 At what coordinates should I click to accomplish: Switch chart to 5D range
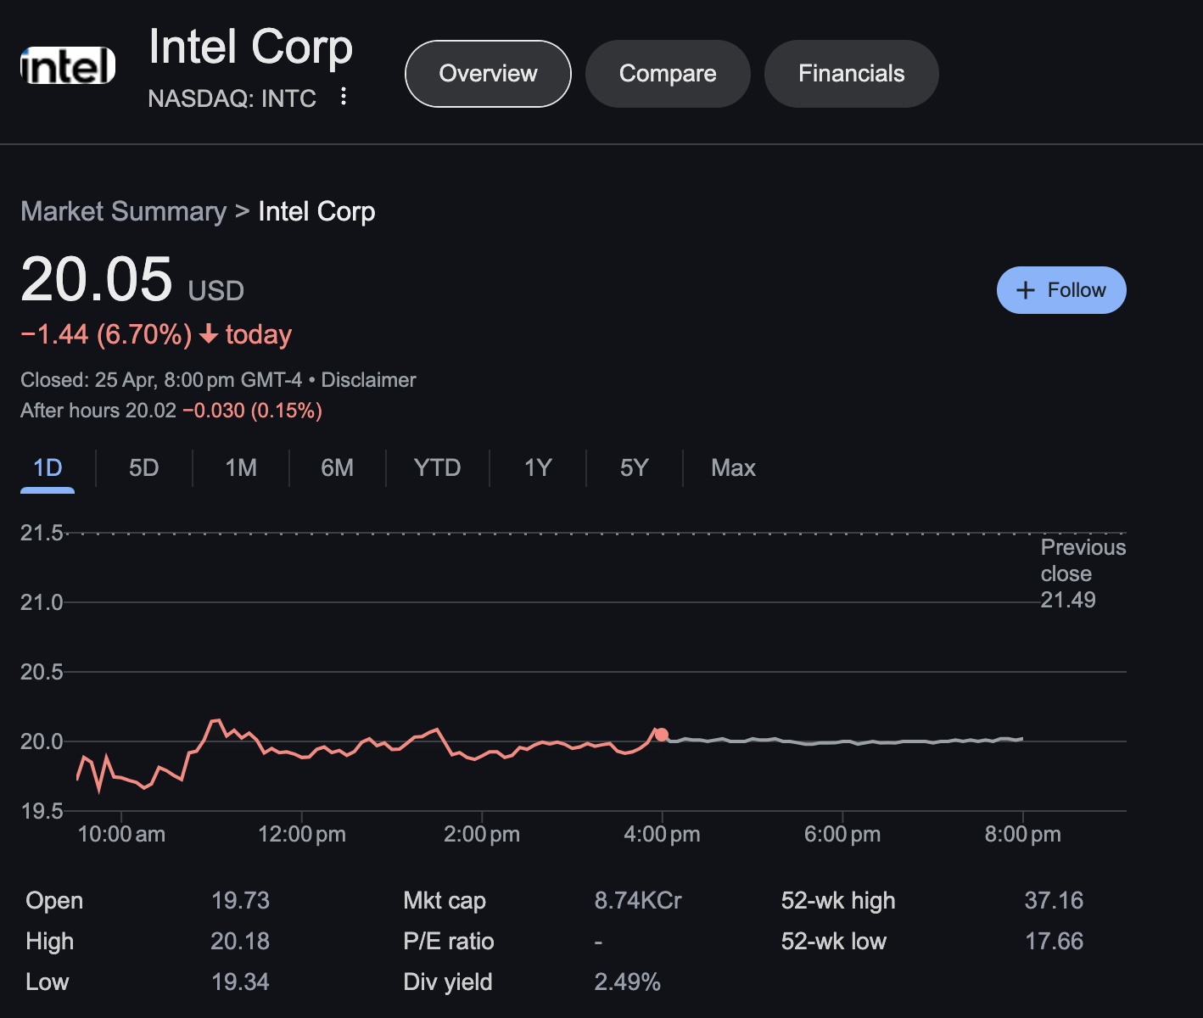click(144, 468)
